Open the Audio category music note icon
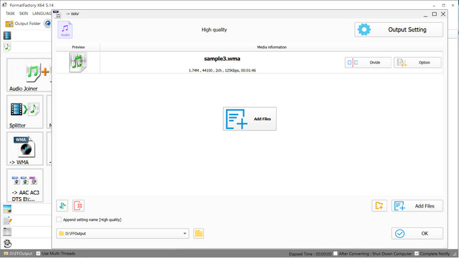The height and width of the screenshot is (258, 459). [7, 46]
